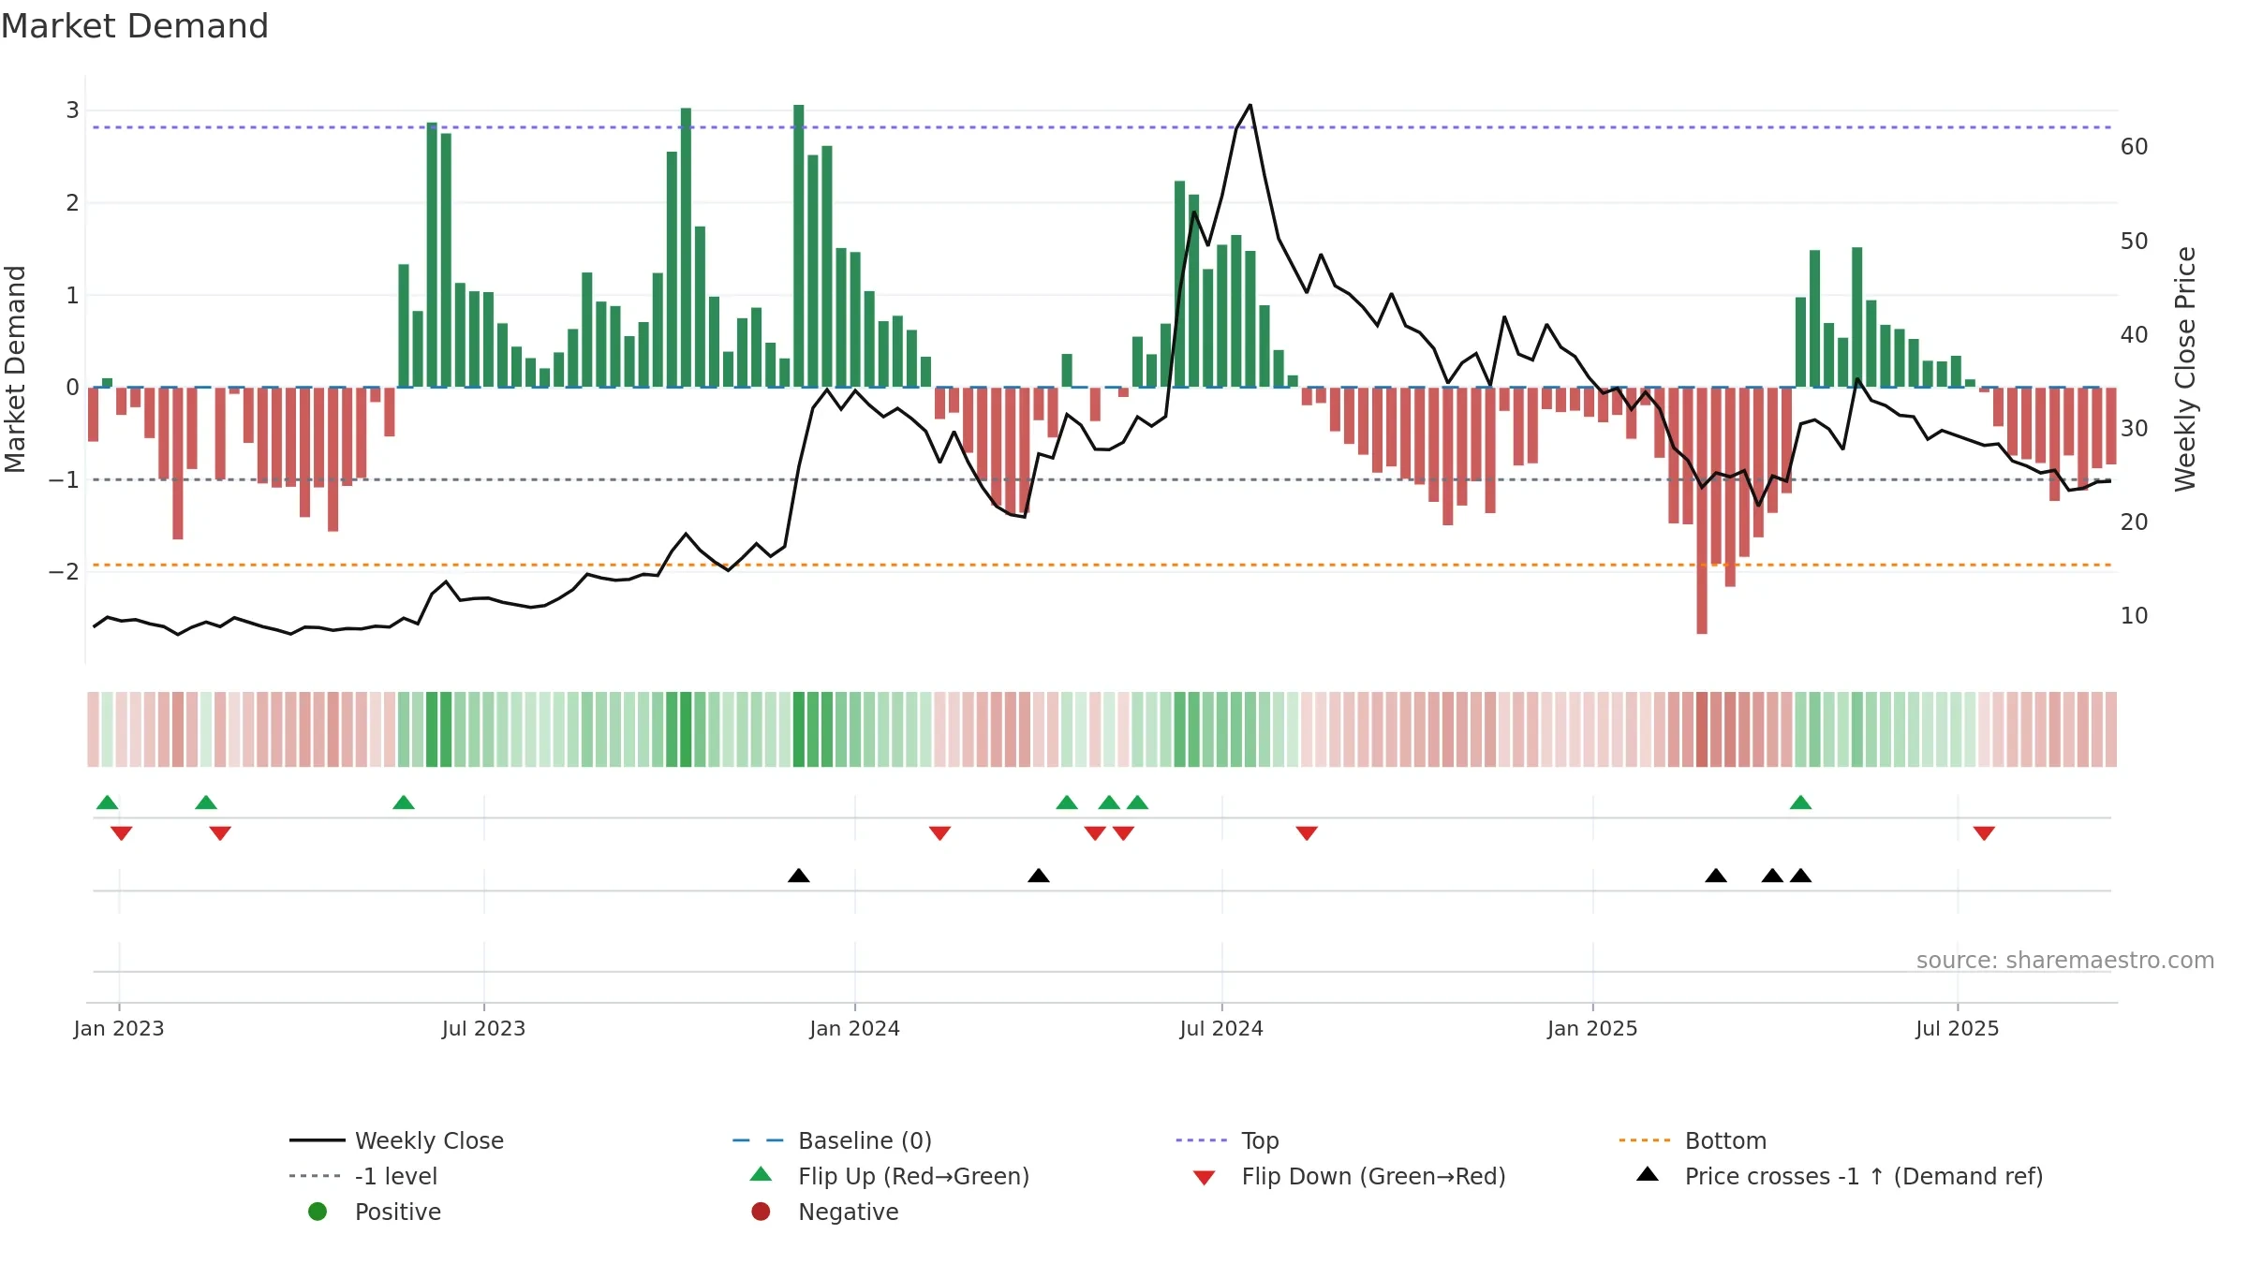Viewport: 2248px width, 1264px height.
Task: Click the 60 tick on price axis
Action: click(2135, 147)
